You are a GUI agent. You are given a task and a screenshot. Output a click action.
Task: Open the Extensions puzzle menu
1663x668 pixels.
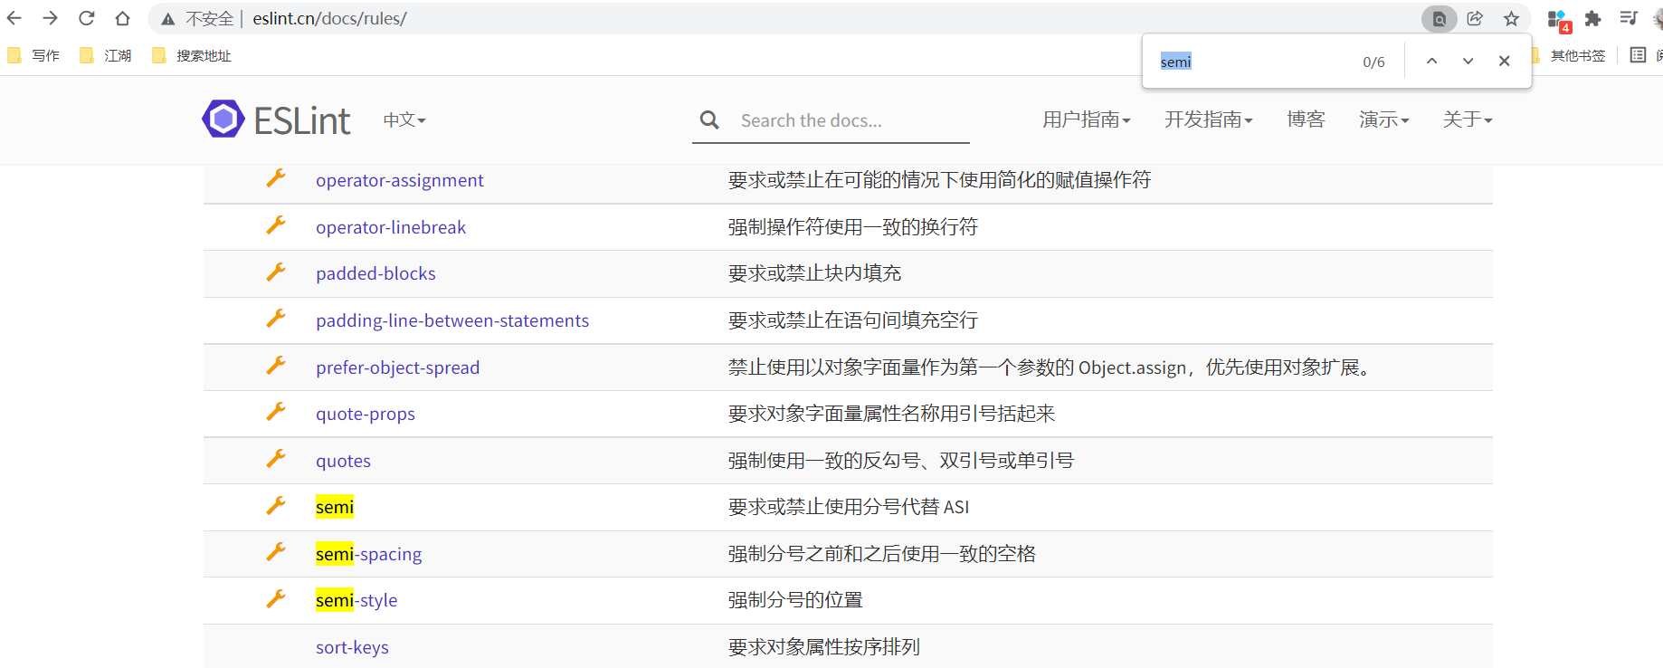[1593, 18]
